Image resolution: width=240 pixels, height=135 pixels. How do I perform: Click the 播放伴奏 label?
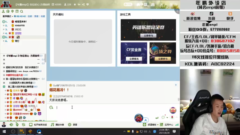point(59,125)
